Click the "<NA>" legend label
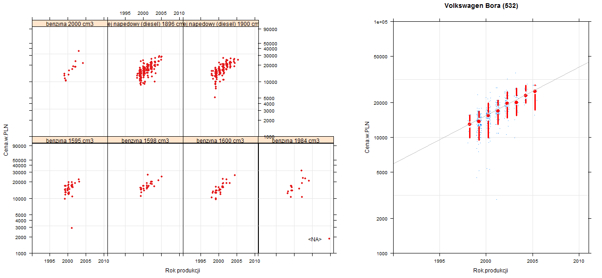 pyautogui.click(x=315, y=240)
